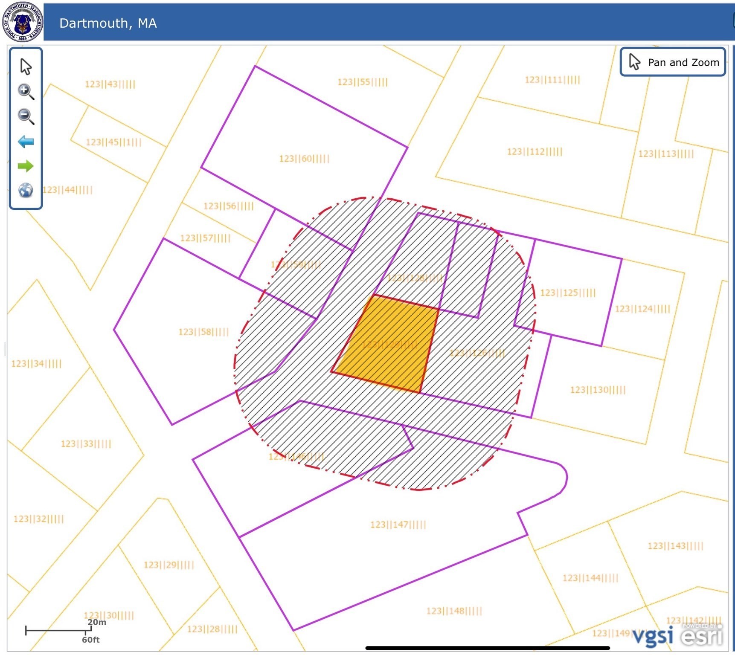735x655 pixels.
Task: Select the orange highlighted parcel
Action: point(388,341)
